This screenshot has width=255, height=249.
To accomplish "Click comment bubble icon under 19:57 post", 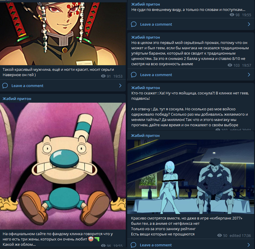I will [x=134, y=75].
